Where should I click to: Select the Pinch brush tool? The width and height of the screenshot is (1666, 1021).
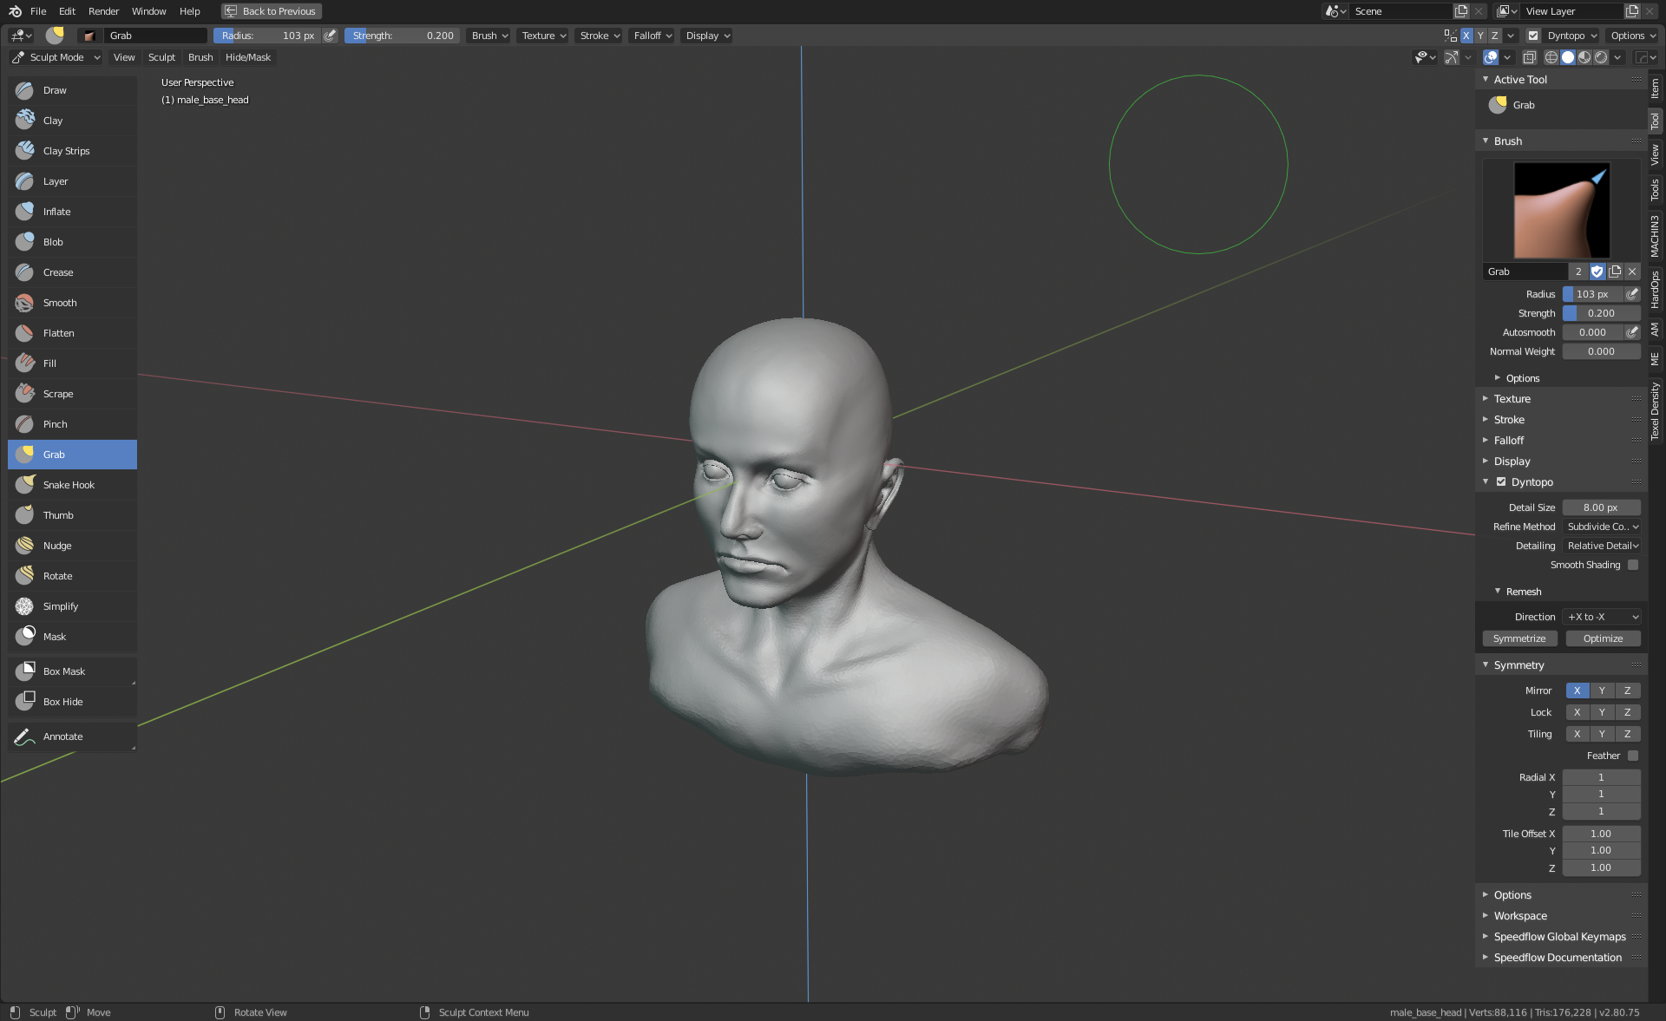pos(55,424)
